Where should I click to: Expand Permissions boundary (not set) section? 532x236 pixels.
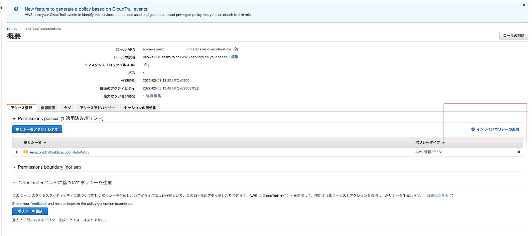(x=14, y=167)
